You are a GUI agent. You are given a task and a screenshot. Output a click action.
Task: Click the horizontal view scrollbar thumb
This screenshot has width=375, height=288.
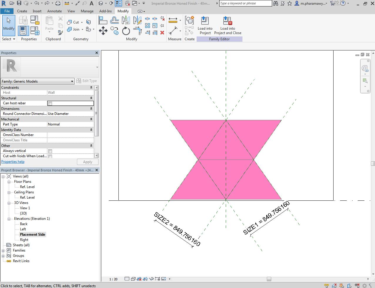click(269, 279)
